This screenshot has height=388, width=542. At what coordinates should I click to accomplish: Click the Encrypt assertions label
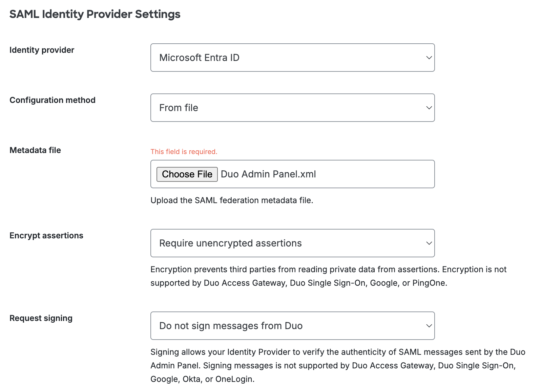(x=46, y=235)
